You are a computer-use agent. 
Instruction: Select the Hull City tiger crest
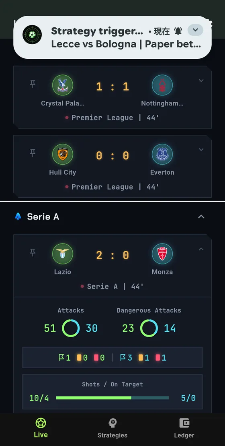click(x=63, y=154)
